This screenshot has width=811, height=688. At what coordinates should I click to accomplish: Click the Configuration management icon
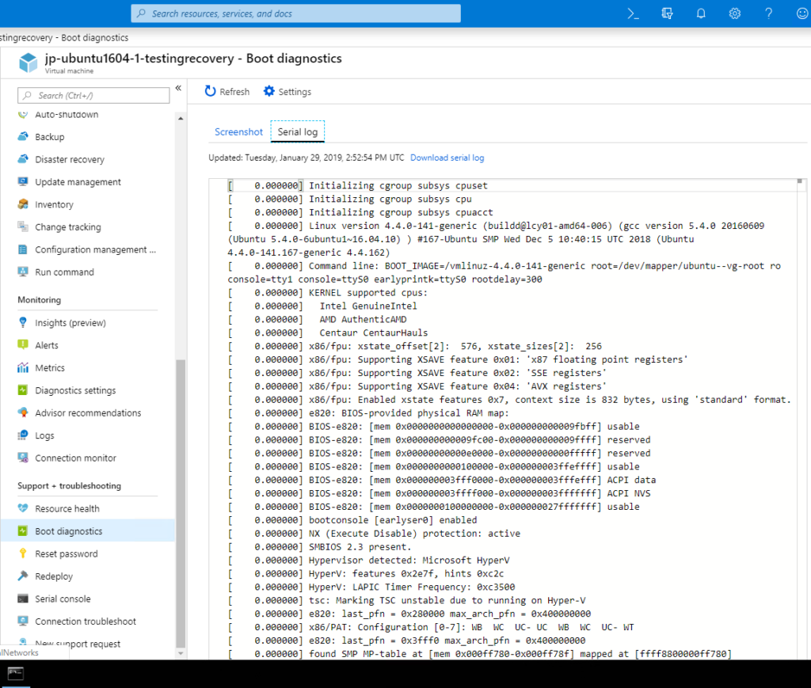click(x=23, y=249)
